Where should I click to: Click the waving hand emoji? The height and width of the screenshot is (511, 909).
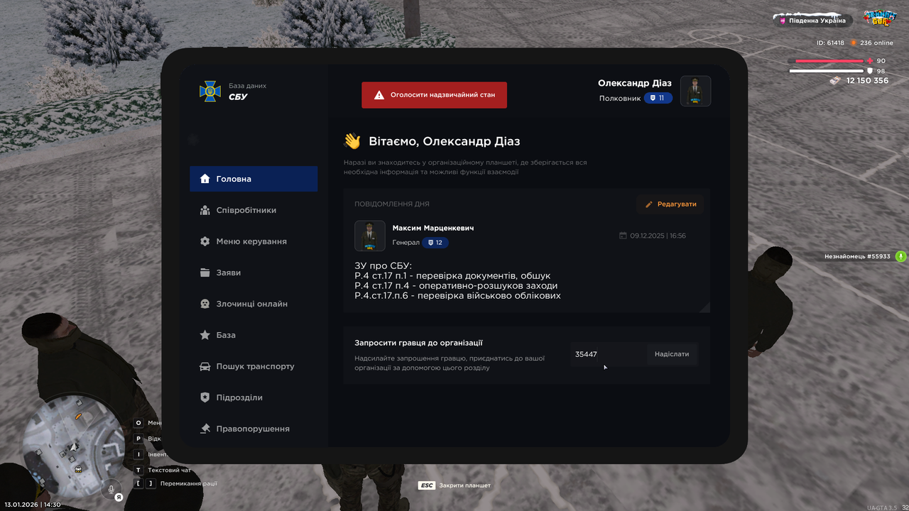pyautogui.click(x=352, y=141)
